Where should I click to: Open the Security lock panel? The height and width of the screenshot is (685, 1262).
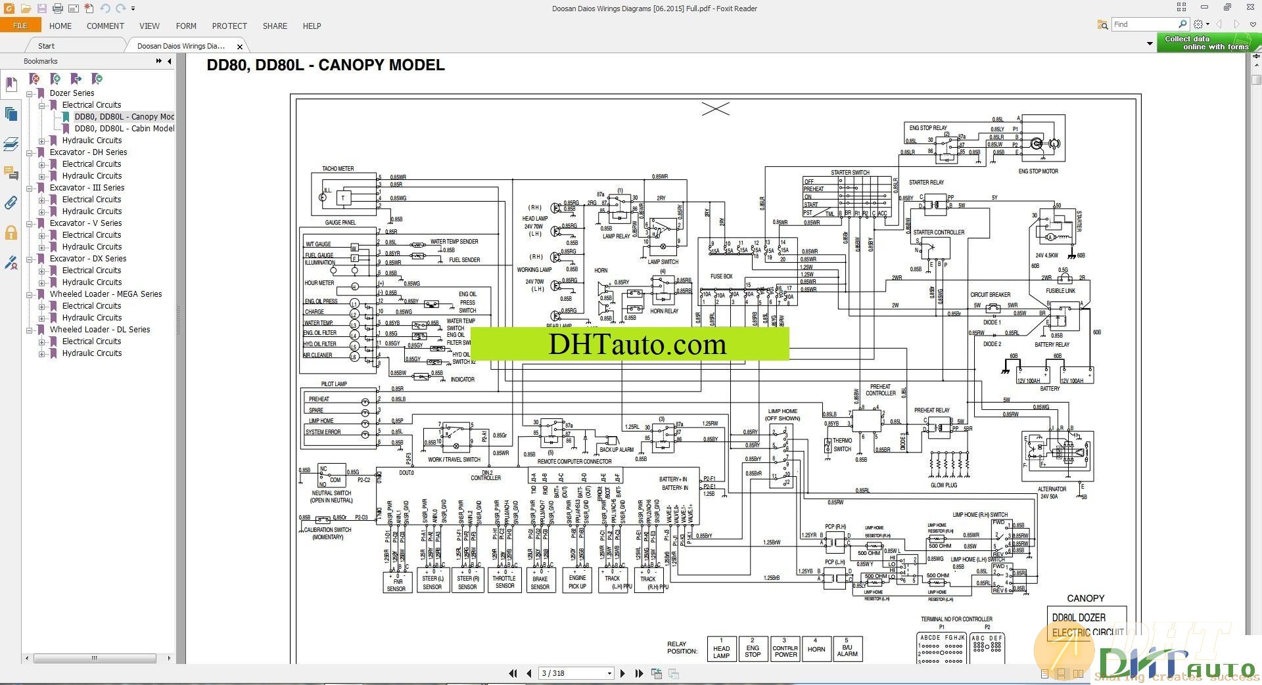coord(11,232)
